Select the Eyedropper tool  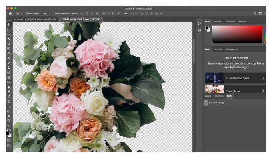pos(9,53)
